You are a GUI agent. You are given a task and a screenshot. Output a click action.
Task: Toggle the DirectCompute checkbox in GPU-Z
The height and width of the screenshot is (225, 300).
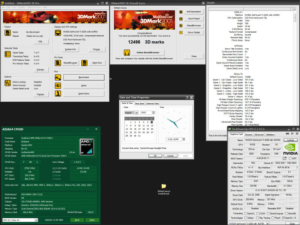pos(268,213)
